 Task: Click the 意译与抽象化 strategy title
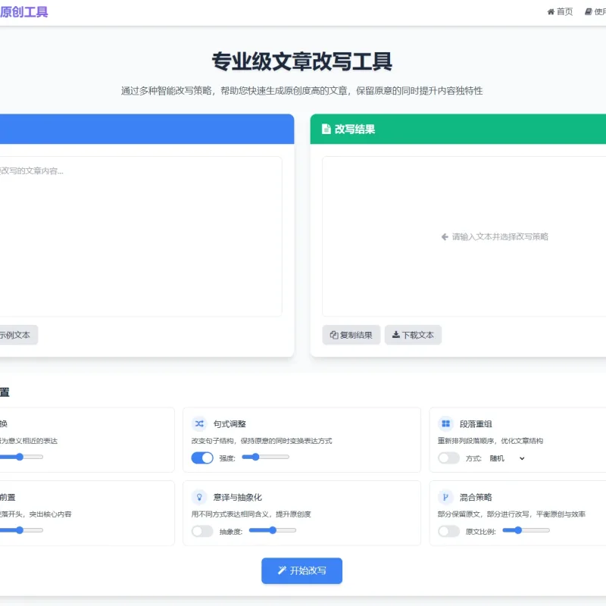pos(238,498)
